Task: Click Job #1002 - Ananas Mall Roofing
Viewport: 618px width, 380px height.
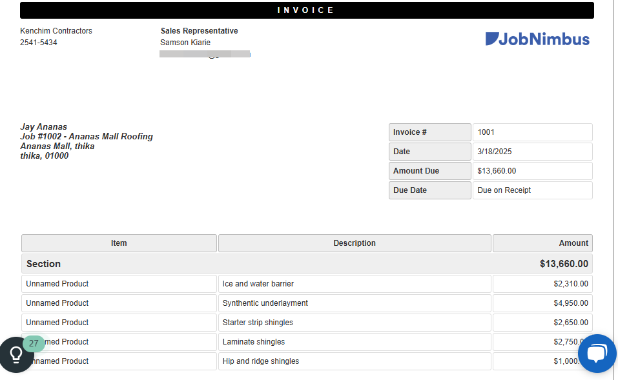Action: [x=87, y=136]
